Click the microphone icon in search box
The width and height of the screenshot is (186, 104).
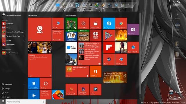(43, 102)
